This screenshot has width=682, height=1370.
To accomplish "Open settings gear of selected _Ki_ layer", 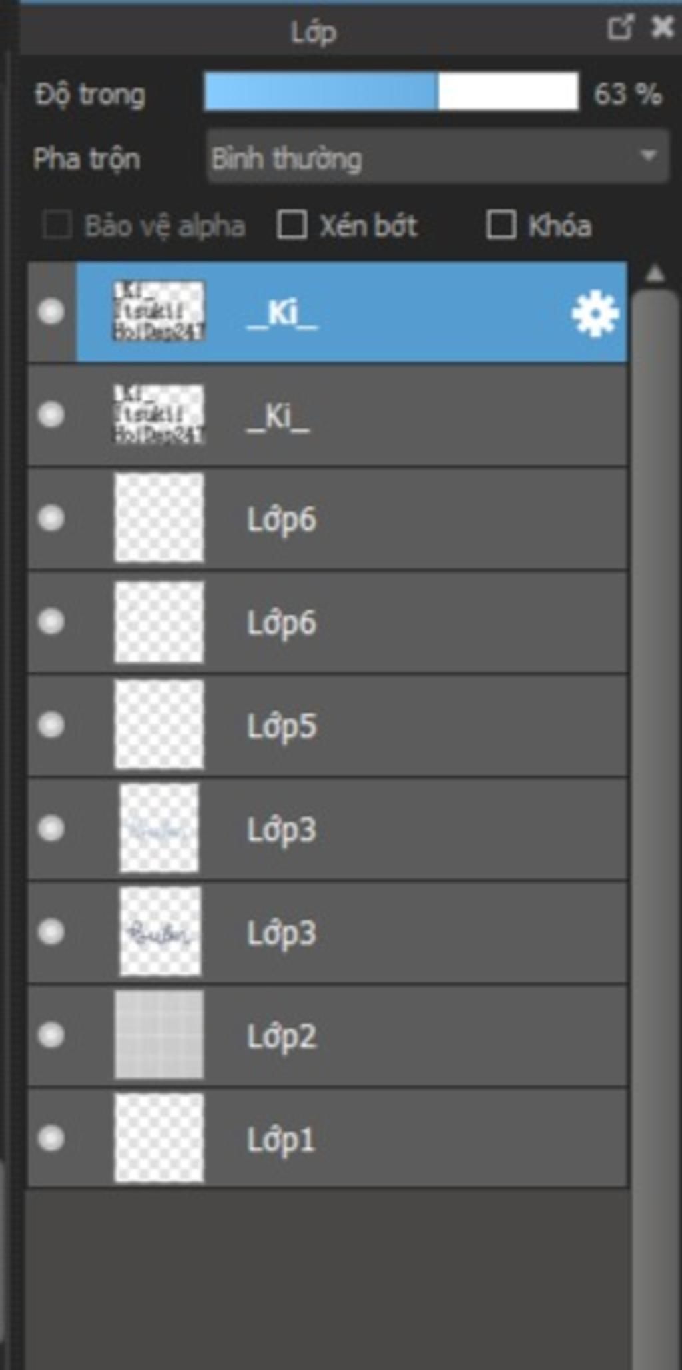I will pos(595,313).
